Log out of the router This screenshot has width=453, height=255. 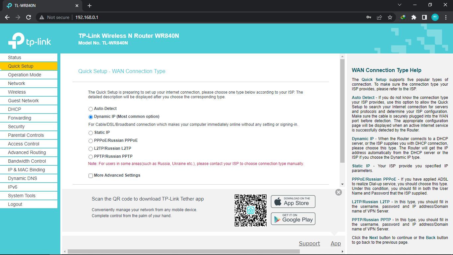(29, 204)
